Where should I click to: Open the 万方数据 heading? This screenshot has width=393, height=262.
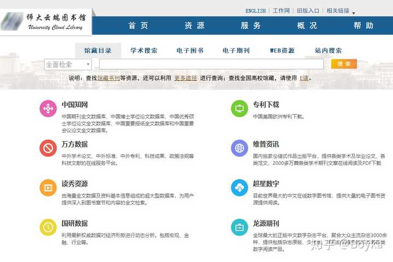[75, 144]
